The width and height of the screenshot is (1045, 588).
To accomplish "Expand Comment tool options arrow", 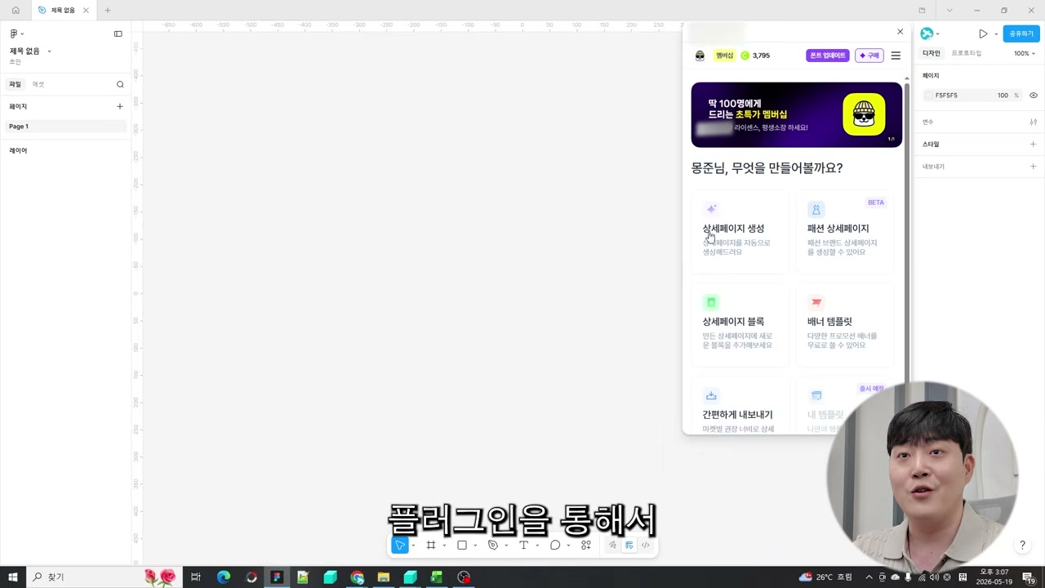I will click(x=568, y=546).
